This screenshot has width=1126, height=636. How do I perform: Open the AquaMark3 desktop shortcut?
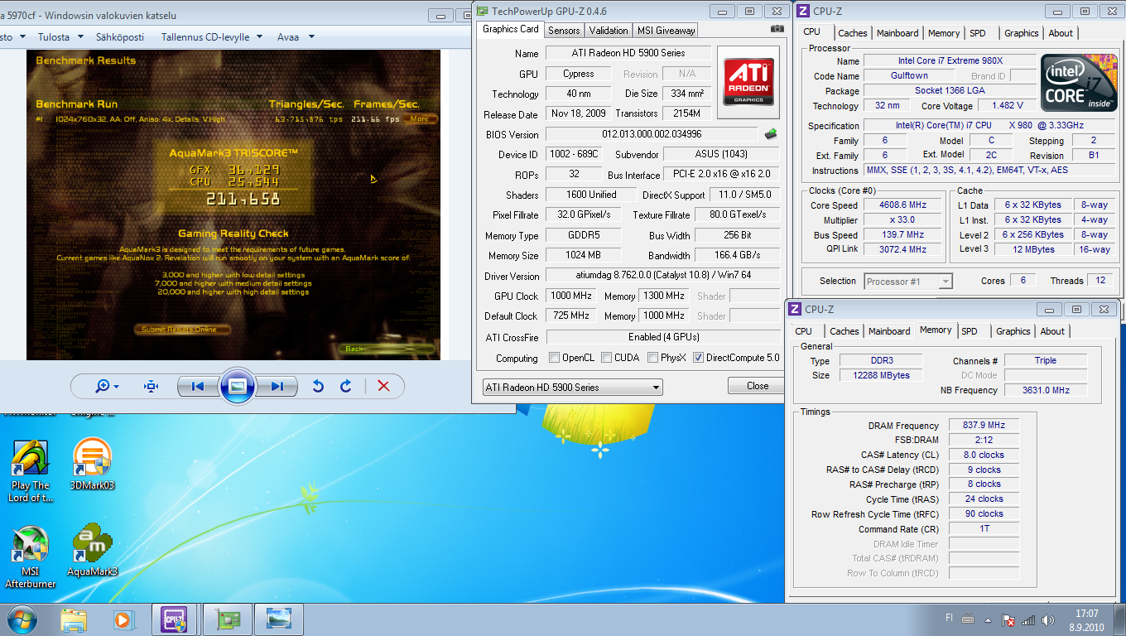click(92, 551)
